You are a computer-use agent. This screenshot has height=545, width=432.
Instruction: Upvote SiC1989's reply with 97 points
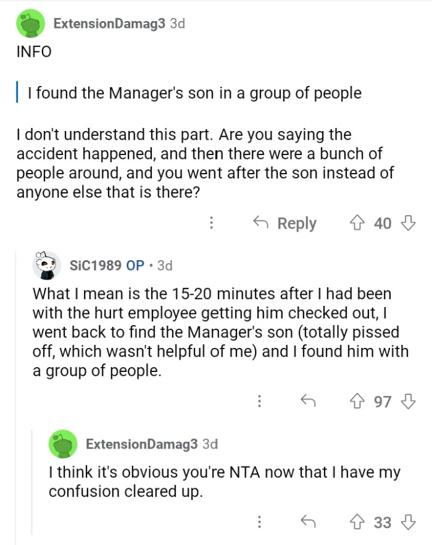point(357,402)
